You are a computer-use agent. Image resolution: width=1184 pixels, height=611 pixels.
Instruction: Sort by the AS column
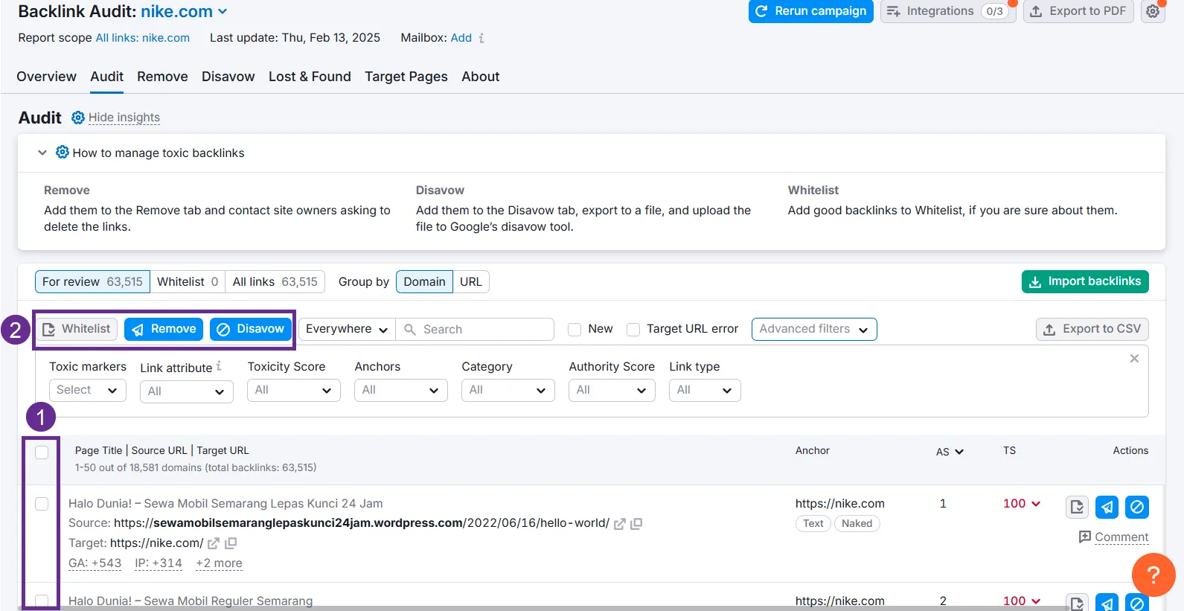tap(950, 452)
